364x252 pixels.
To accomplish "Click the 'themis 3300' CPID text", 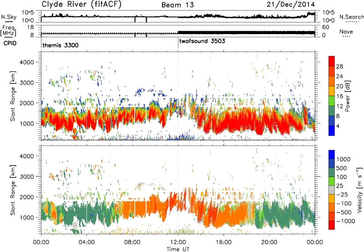I will coord(61,45).
